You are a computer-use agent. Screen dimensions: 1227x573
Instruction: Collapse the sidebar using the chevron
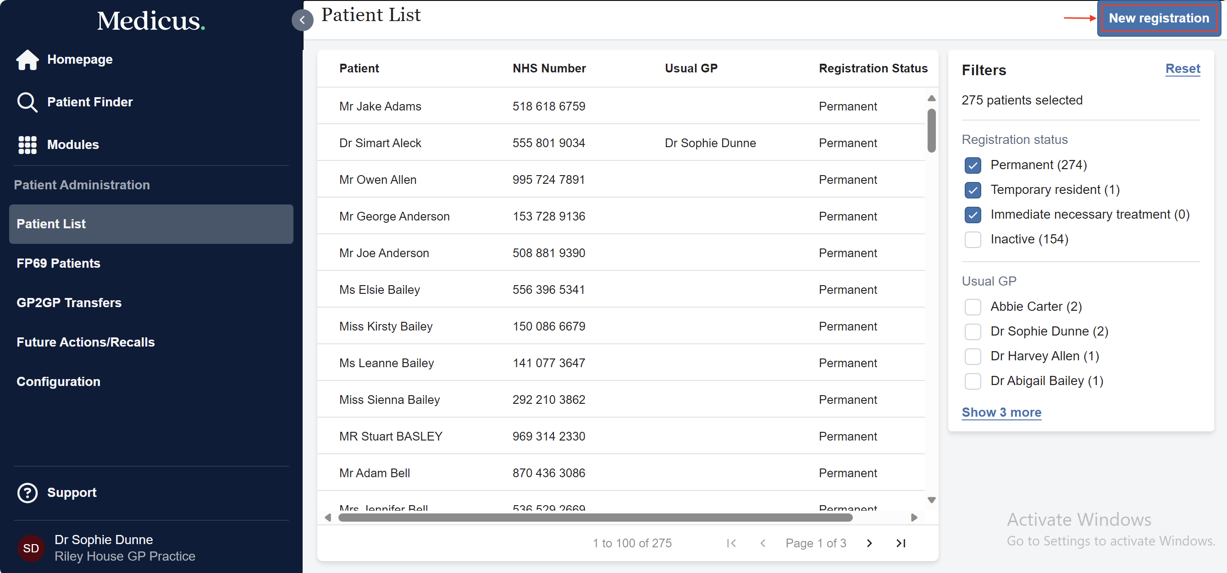pos(303,20)
